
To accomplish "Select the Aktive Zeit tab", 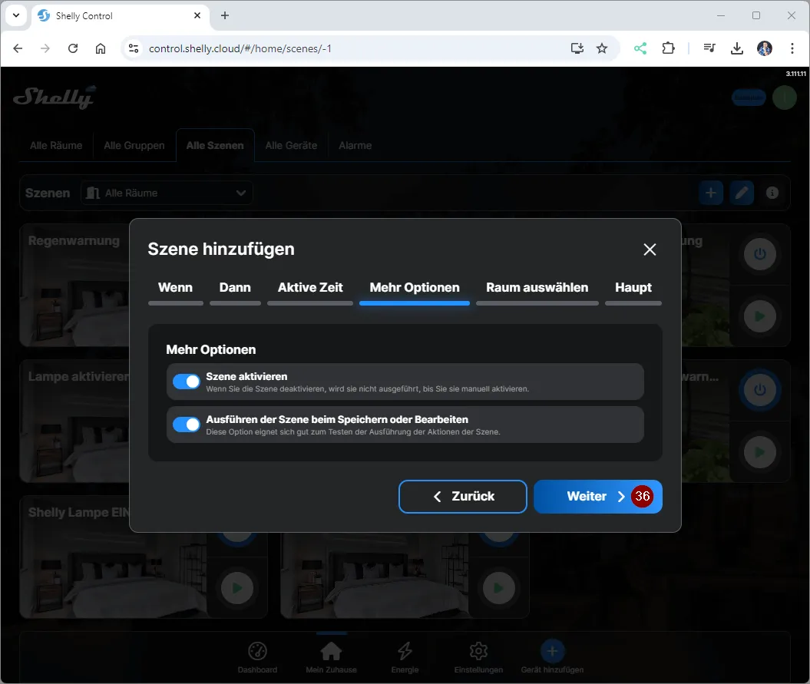I will (x=310, y=288).
